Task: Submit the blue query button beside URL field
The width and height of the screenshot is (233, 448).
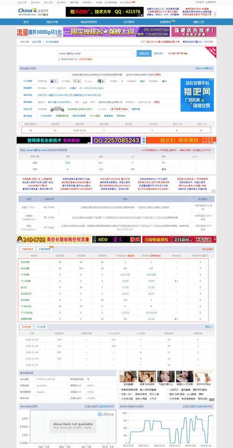Action: (x=144, y=54)
